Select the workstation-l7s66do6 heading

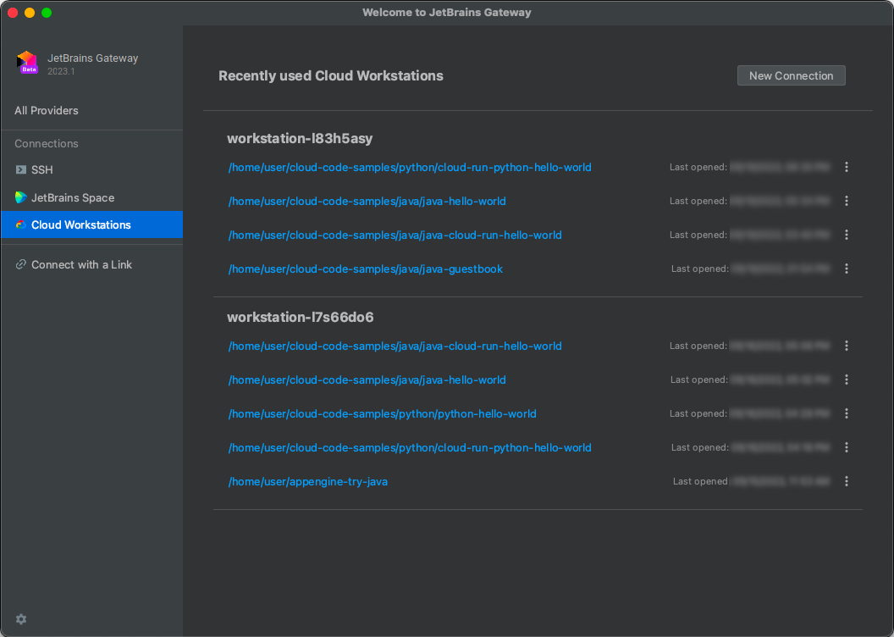coord(301,317)
